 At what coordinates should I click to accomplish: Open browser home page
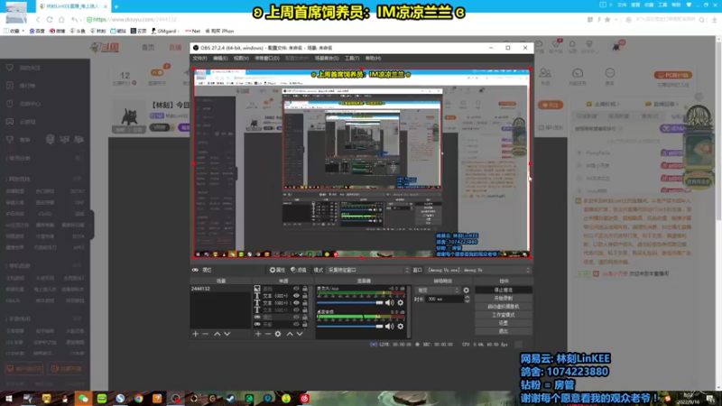[61, 20]
